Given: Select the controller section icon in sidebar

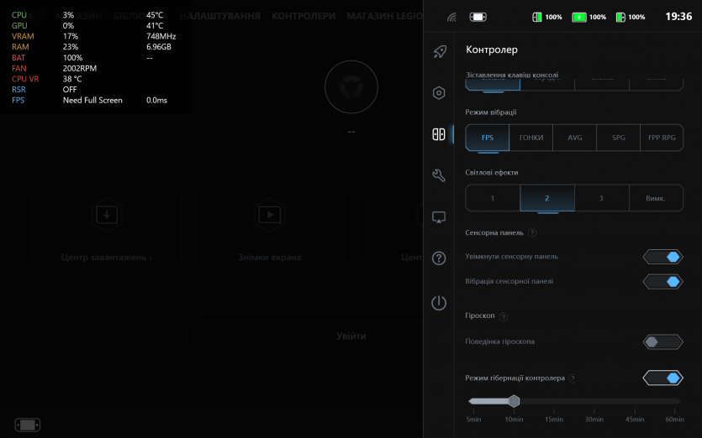Looking at the screenshot, I should point(439,134).
